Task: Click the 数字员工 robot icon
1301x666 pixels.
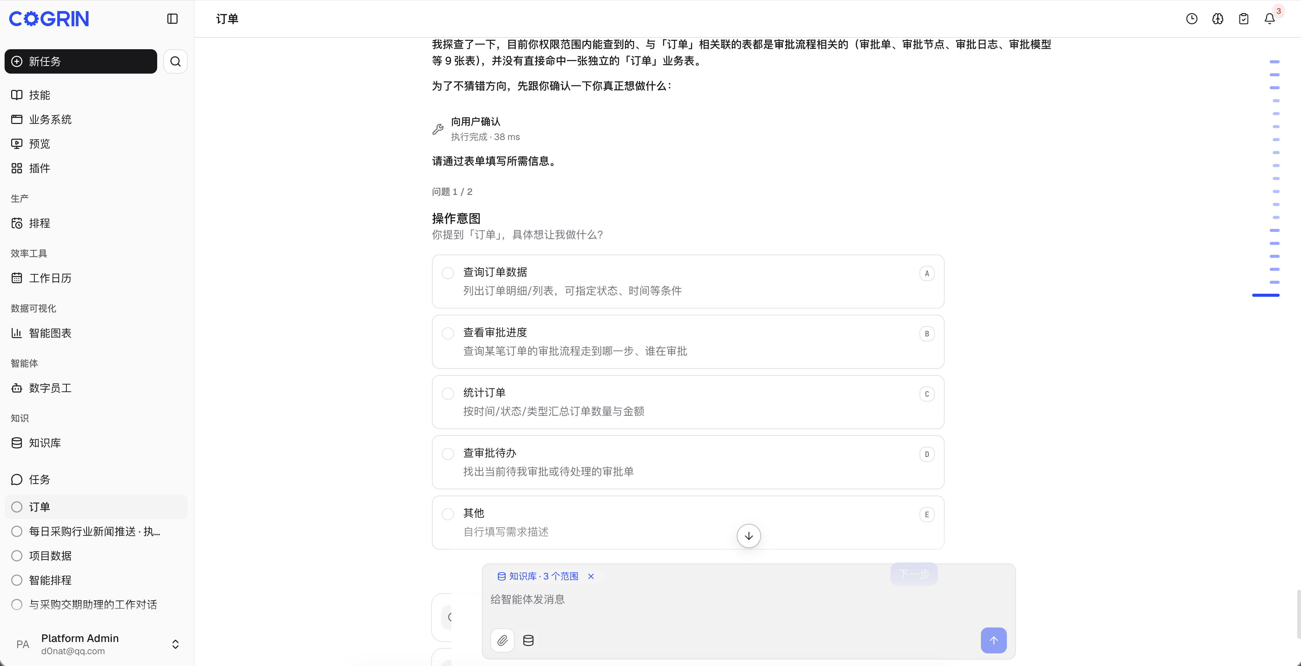Action: tap(17, 388)
